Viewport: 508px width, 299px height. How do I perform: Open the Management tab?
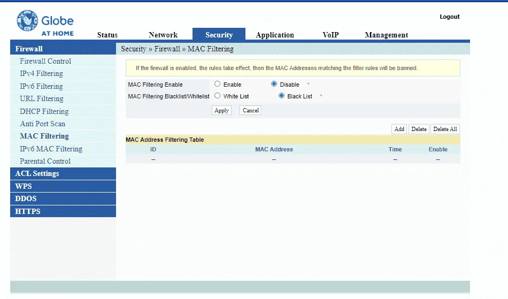386,35
